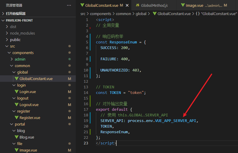
Task: Click breadcrumb segment 'src'
Action: [x=83, y=14]
